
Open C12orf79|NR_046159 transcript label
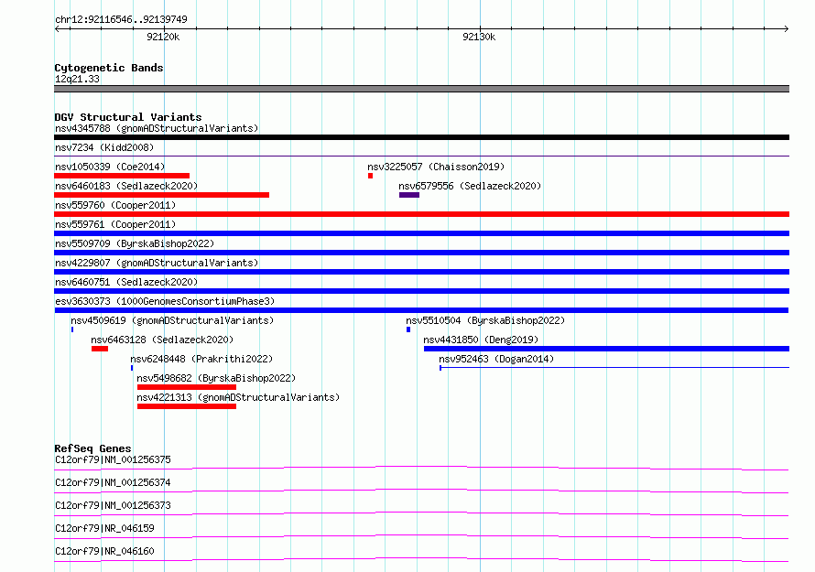[x=104, y=528]
